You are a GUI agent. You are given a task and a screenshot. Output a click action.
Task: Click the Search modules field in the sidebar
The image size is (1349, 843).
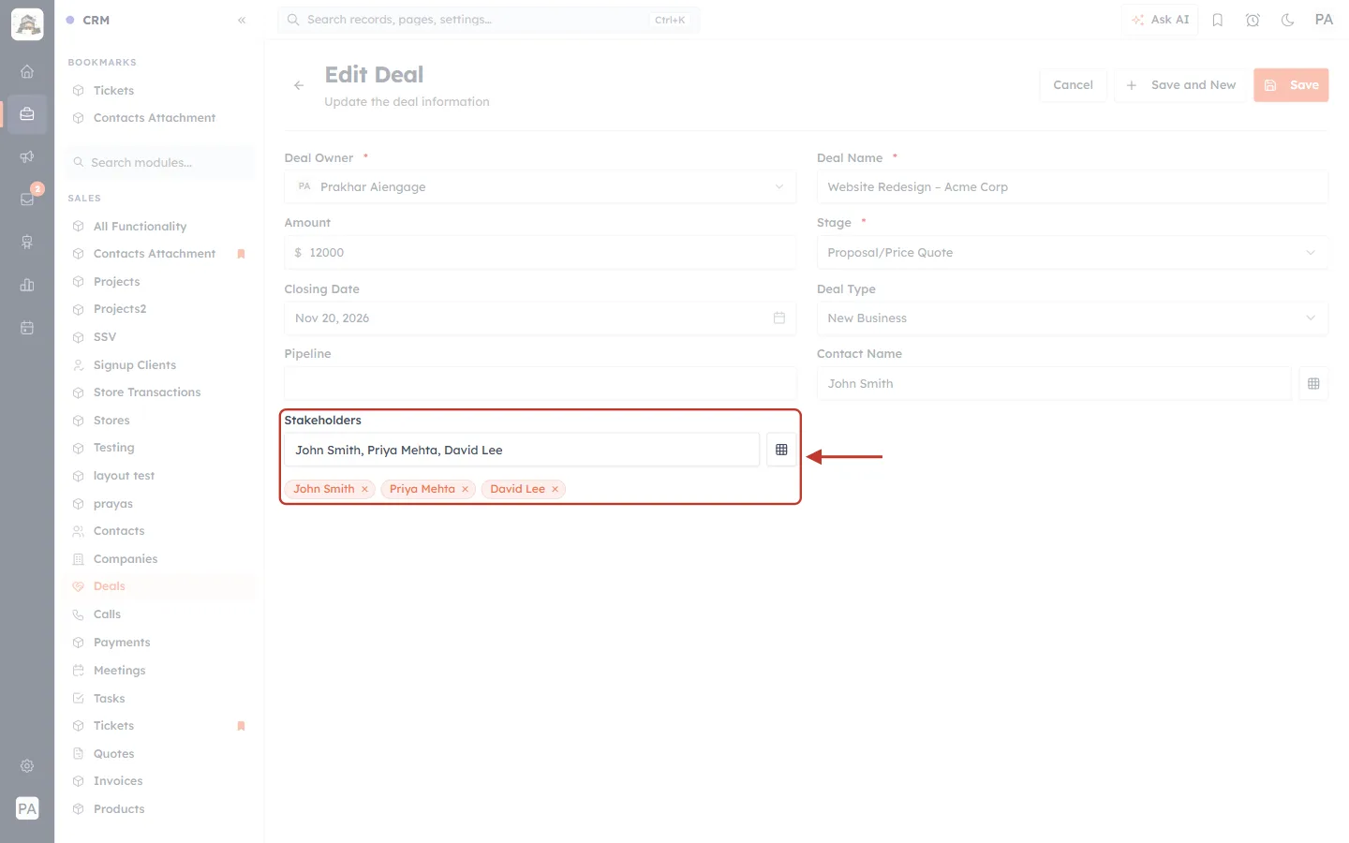click(159, 162)
